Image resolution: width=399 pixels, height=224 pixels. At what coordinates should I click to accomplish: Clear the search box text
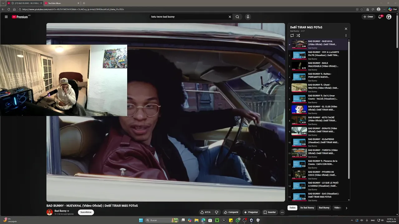[230, 17]
